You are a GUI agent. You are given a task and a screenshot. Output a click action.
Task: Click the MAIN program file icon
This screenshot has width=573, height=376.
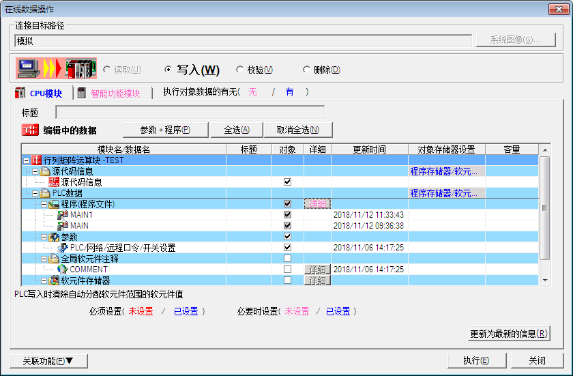63,226
